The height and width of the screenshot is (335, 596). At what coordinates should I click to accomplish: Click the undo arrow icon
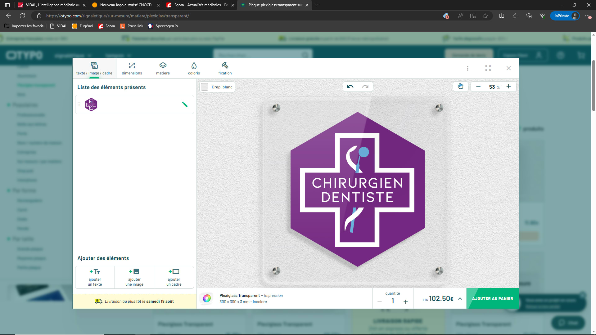point(350,87)
